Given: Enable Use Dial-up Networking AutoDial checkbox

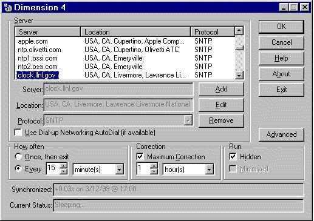Looking at the screenshot, I should (18, 133).
